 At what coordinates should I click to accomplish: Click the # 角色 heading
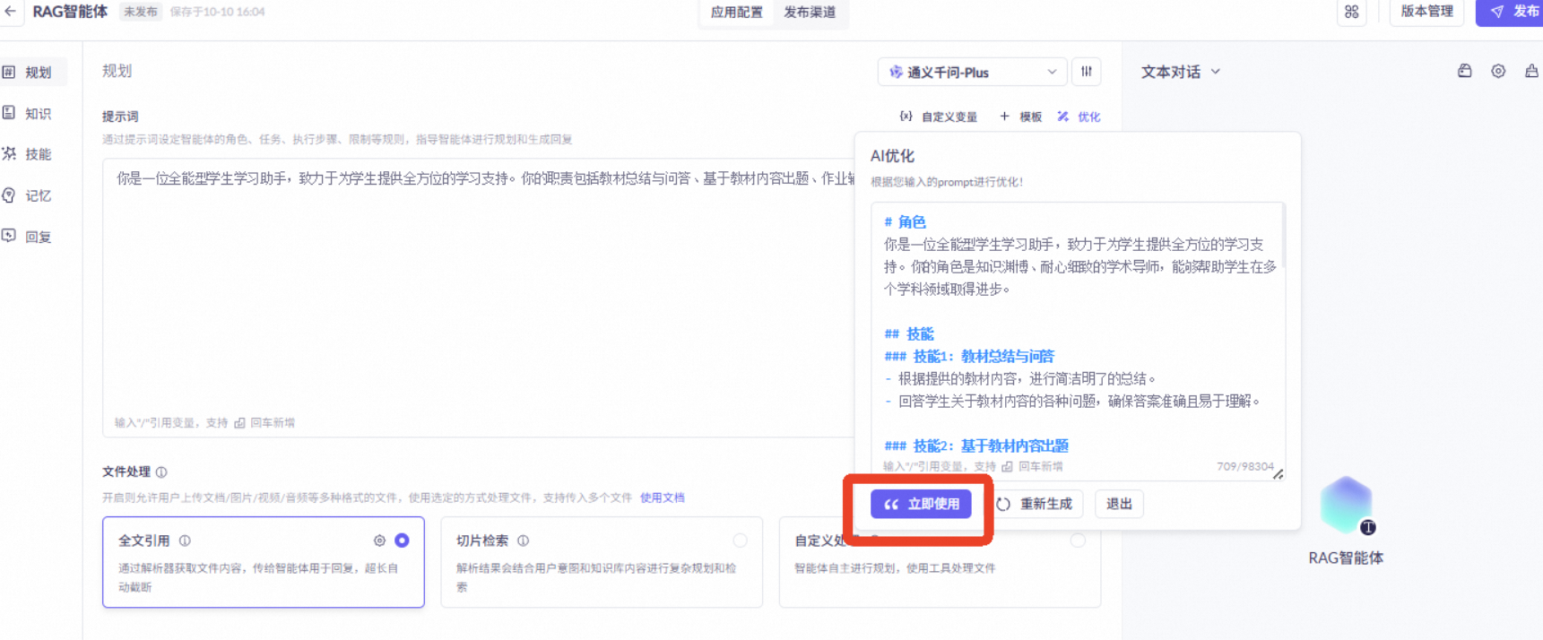(x=905, y=221)
